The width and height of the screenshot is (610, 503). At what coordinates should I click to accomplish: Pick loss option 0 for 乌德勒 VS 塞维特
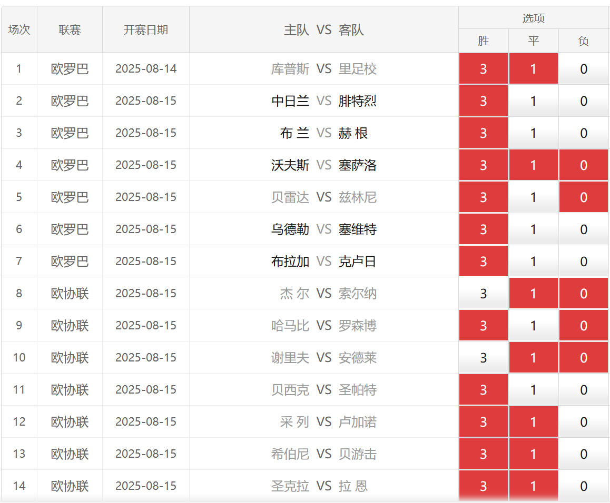click(x=584, y=229)
